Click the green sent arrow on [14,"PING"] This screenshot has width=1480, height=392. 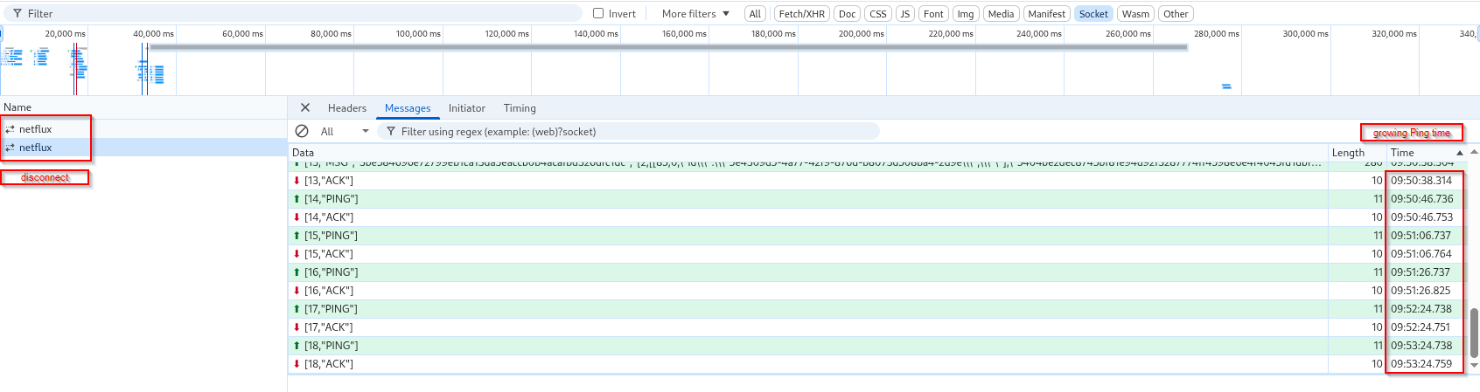297,199
